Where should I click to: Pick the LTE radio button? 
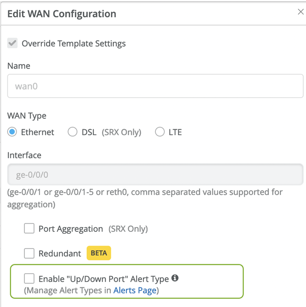tap(159, 132)
